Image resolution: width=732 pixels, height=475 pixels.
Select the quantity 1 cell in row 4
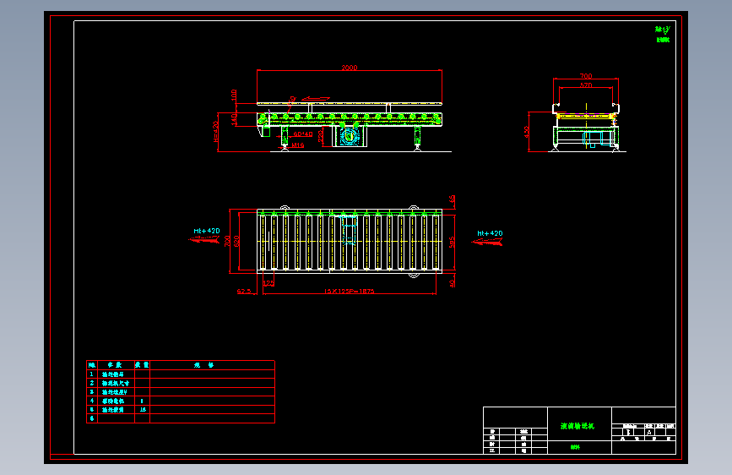[143, 401]
